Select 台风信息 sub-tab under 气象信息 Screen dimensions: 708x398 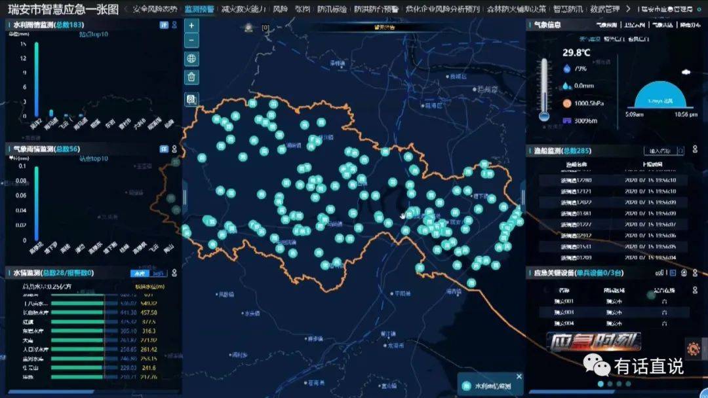pos(639,39)
